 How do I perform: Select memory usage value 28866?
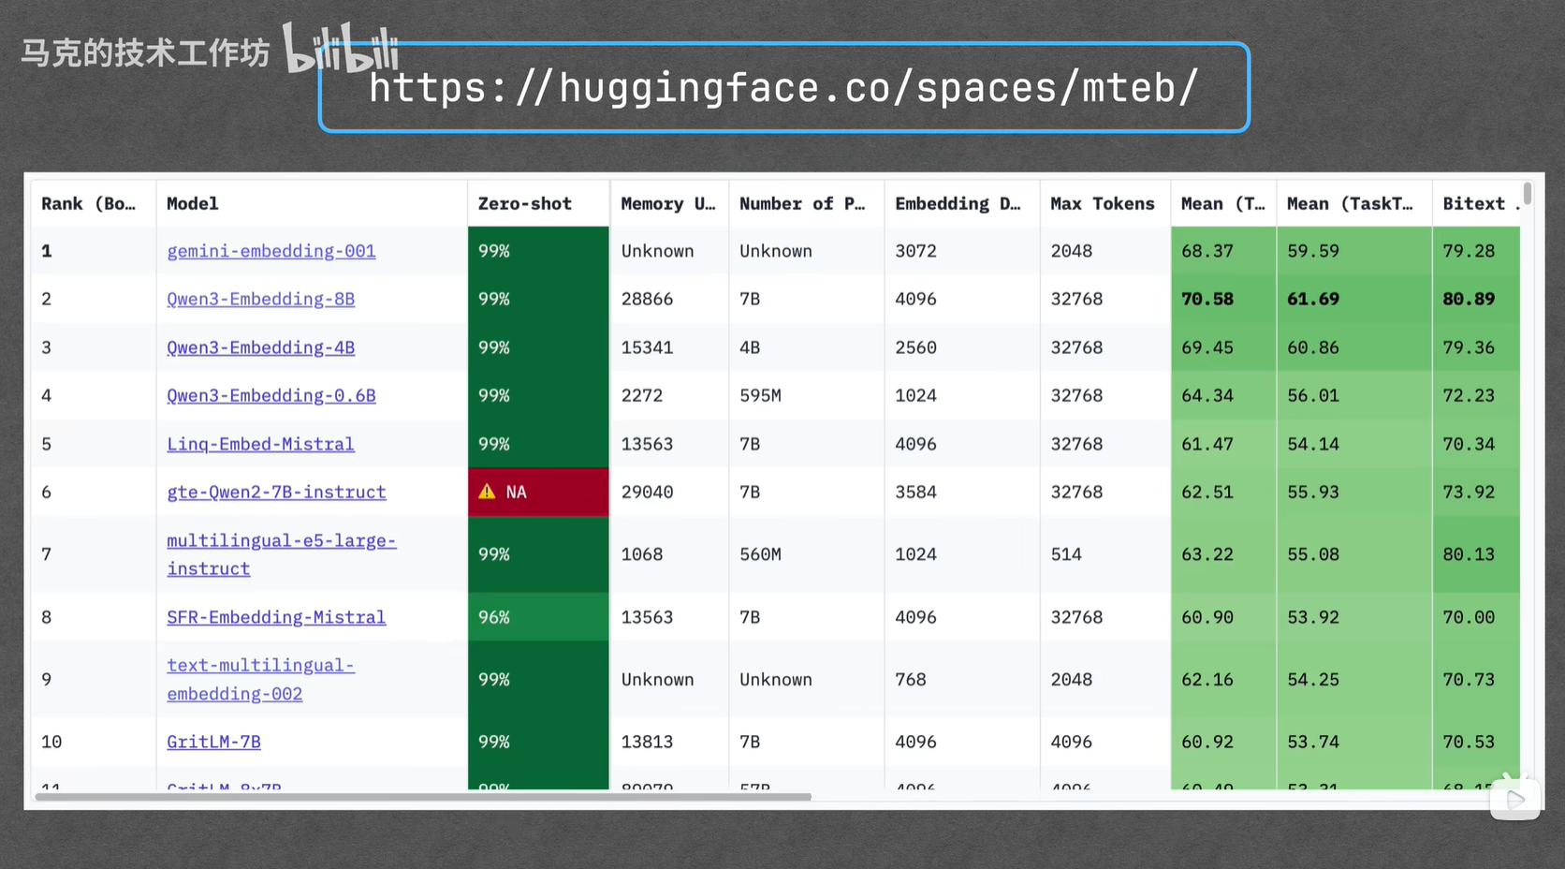(648, 299)
